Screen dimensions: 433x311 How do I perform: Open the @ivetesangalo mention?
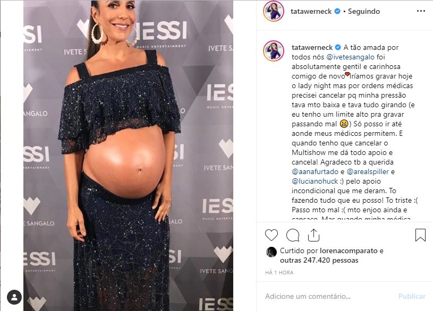pos(351,57)
